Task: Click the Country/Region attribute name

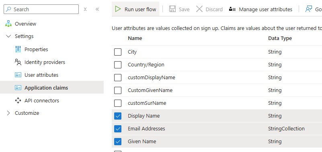Action: tap(146, 65)
